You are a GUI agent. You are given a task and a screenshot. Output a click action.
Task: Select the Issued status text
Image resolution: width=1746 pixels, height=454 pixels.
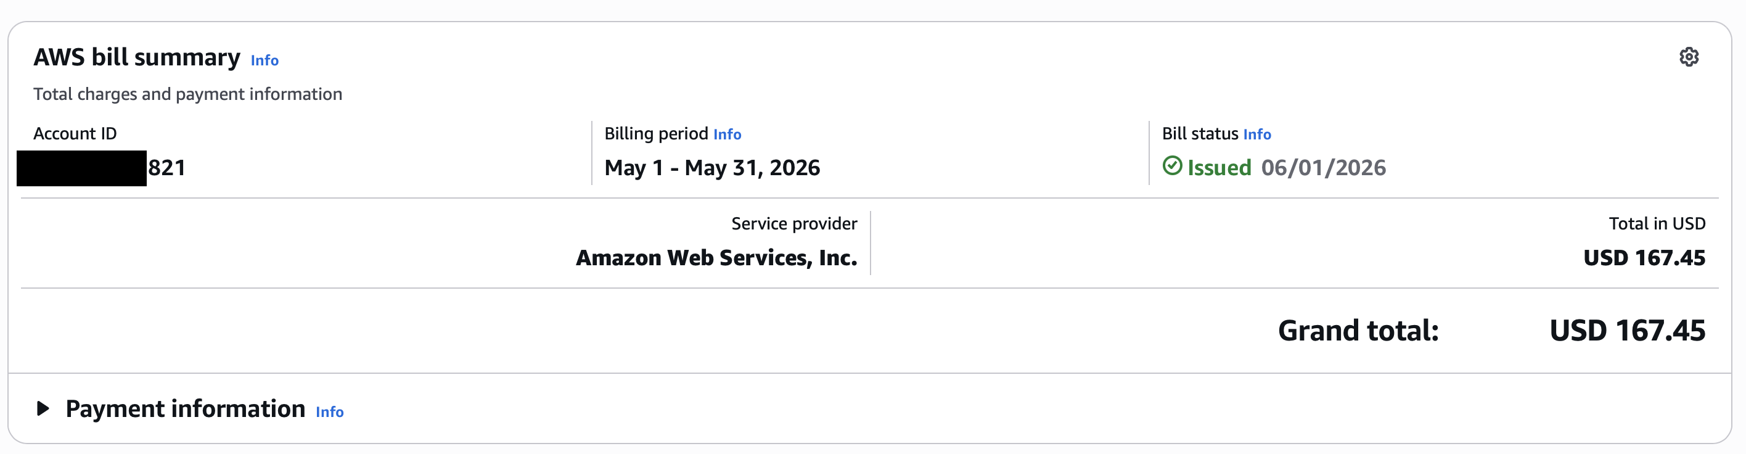coord(1219,168)
